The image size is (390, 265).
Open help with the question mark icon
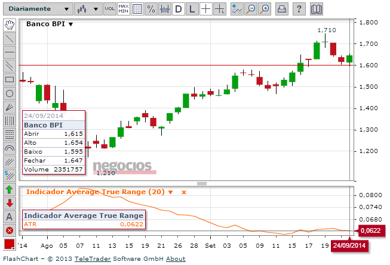click(299, 9)
